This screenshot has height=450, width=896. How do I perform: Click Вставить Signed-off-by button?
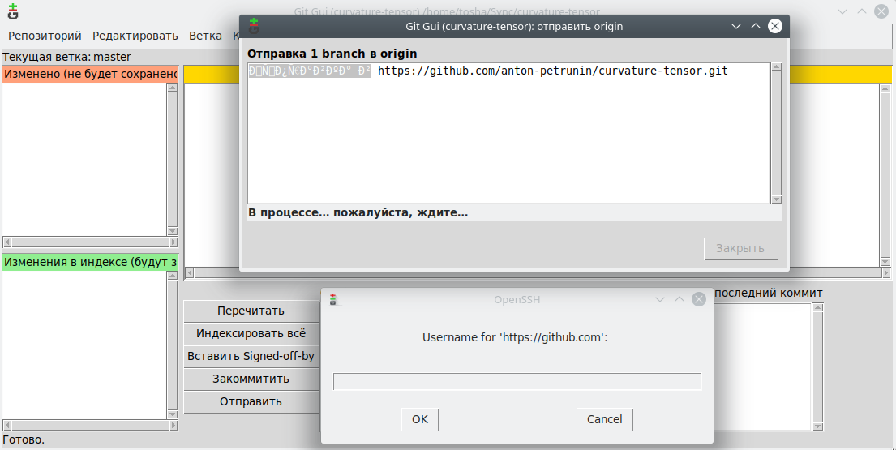[251, 356]
